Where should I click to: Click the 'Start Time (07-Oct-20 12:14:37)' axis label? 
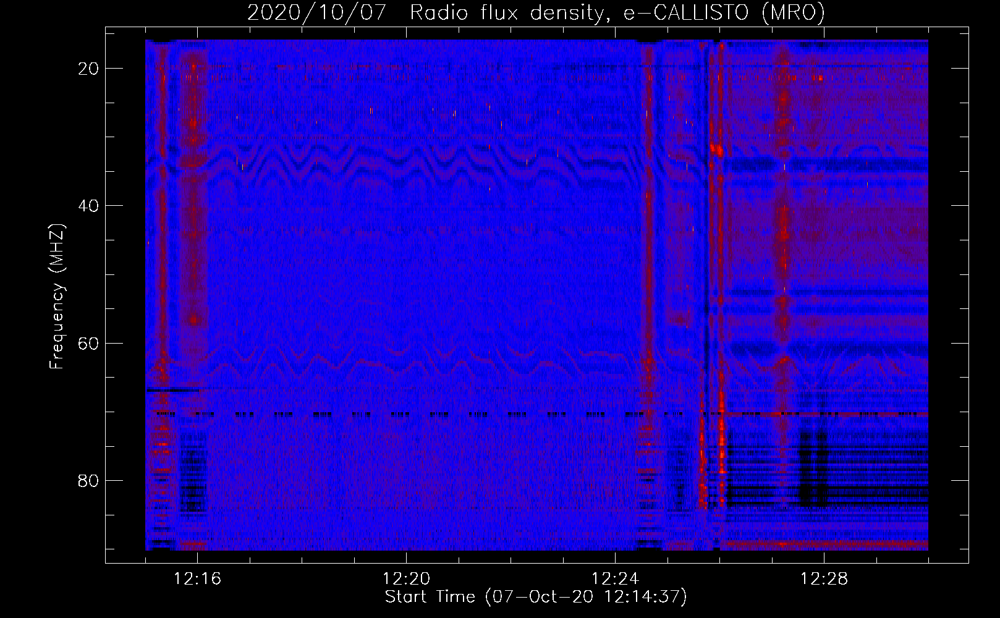(x=536, y=597)
